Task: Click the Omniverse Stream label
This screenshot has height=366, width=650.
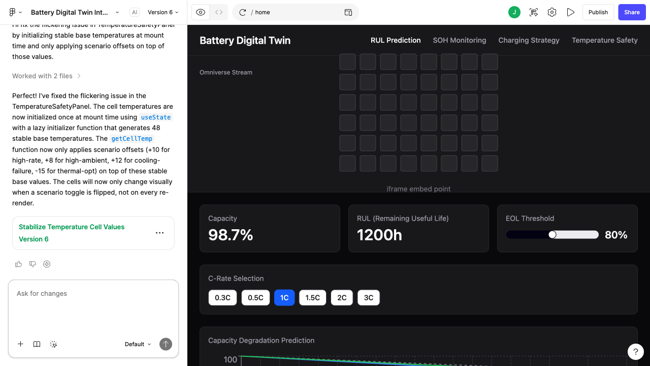Action: 226,72
